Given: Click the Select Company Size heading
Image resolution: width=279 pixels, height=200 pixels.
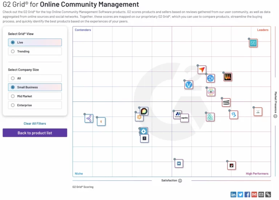Looking at the screenshot, I should click(23, 69).
